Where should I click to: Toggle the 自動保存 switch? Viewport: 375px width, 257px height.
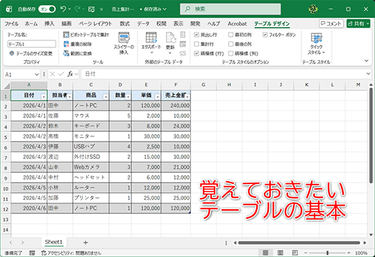point(47,9)
